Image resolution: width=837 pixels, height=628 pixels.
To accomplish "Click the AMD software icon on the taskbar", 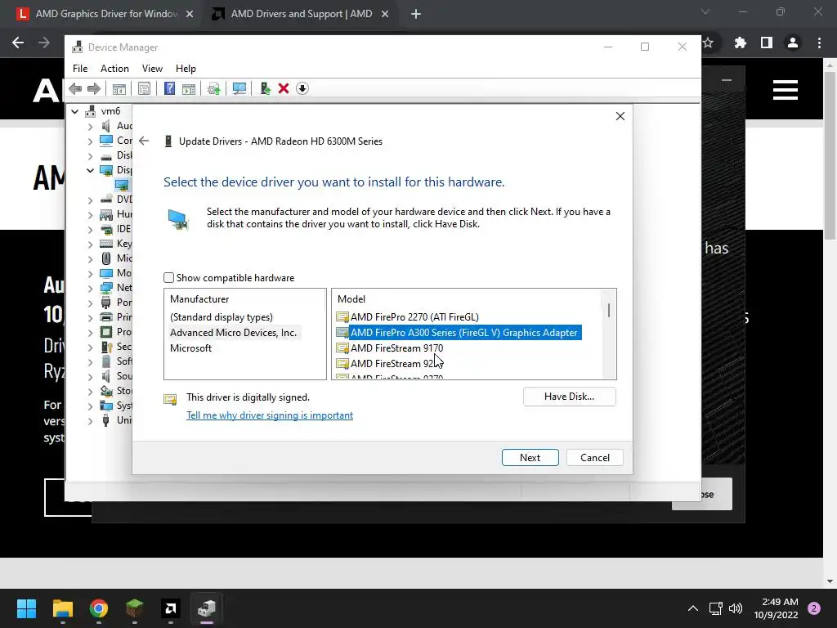I will click(x=170, y=608).
